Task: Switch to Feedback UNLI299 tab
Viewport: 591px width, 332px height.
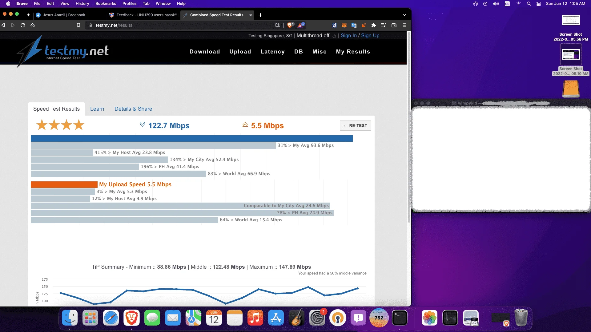Action: pos(143,15)
